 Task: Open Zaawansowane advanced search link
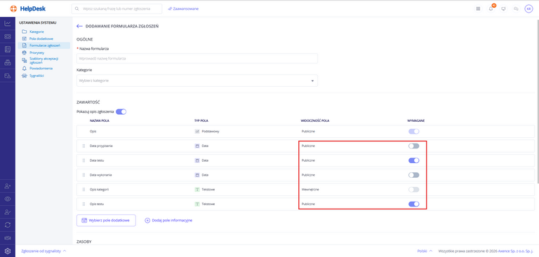tap(183, 9)
